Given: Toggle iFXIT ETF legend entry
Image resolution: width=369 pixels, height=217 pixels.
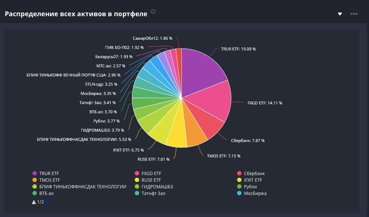Looking at the screenshot, I should [249, 180].
